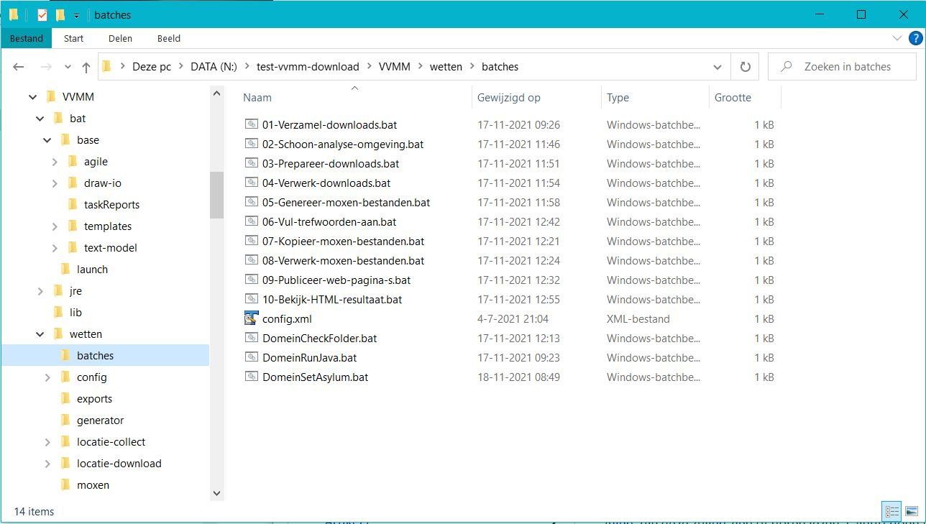
Task: Open the quick access toolbar customize dropdown
Action: (x=76, y=15)
